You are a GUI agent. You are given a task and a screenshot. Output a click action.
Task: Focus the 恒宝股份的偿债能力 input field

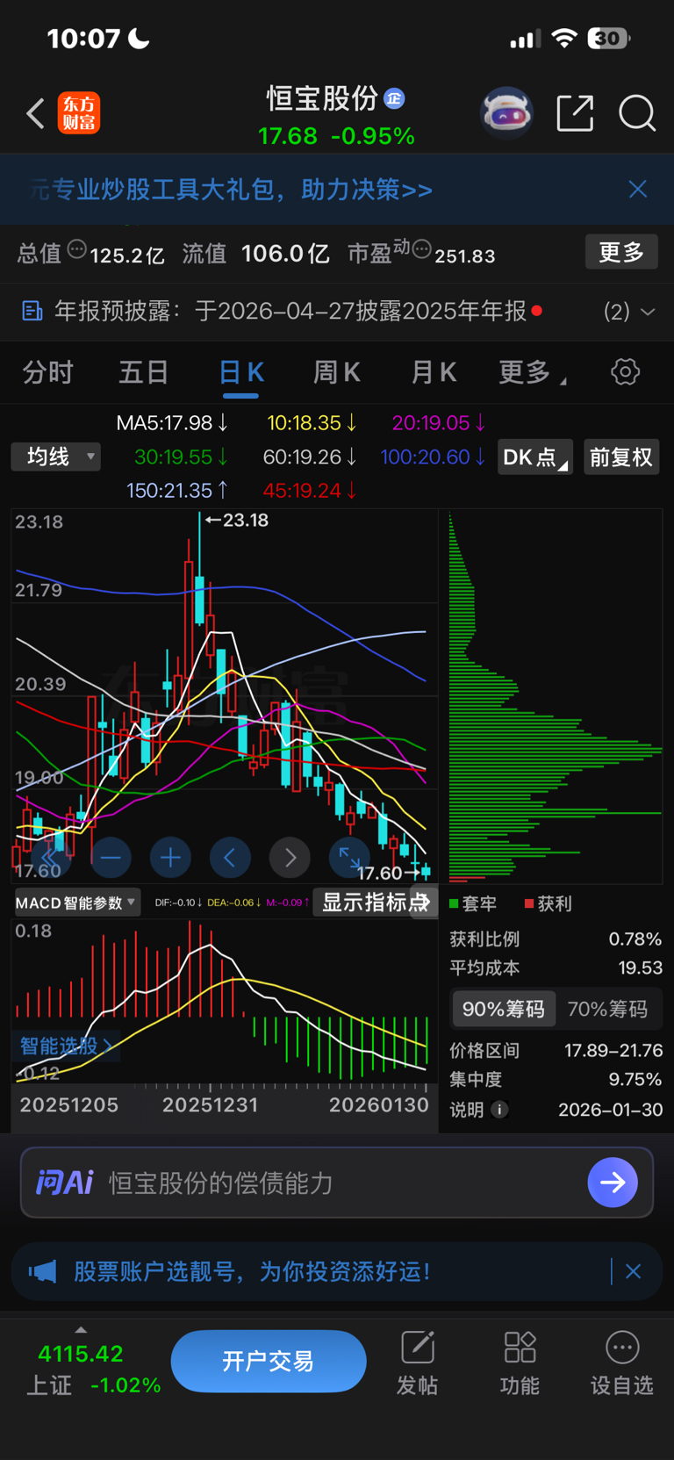(337, 1183)
